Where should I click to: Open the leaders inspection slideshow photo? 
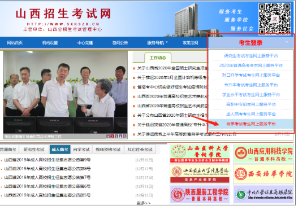[65, 92]
